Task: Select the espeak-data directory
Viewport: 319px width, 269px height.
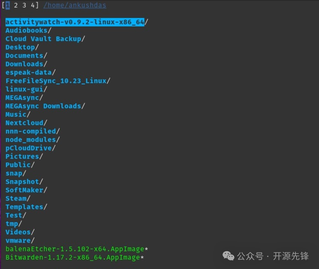Action: (x=31, y=73)
